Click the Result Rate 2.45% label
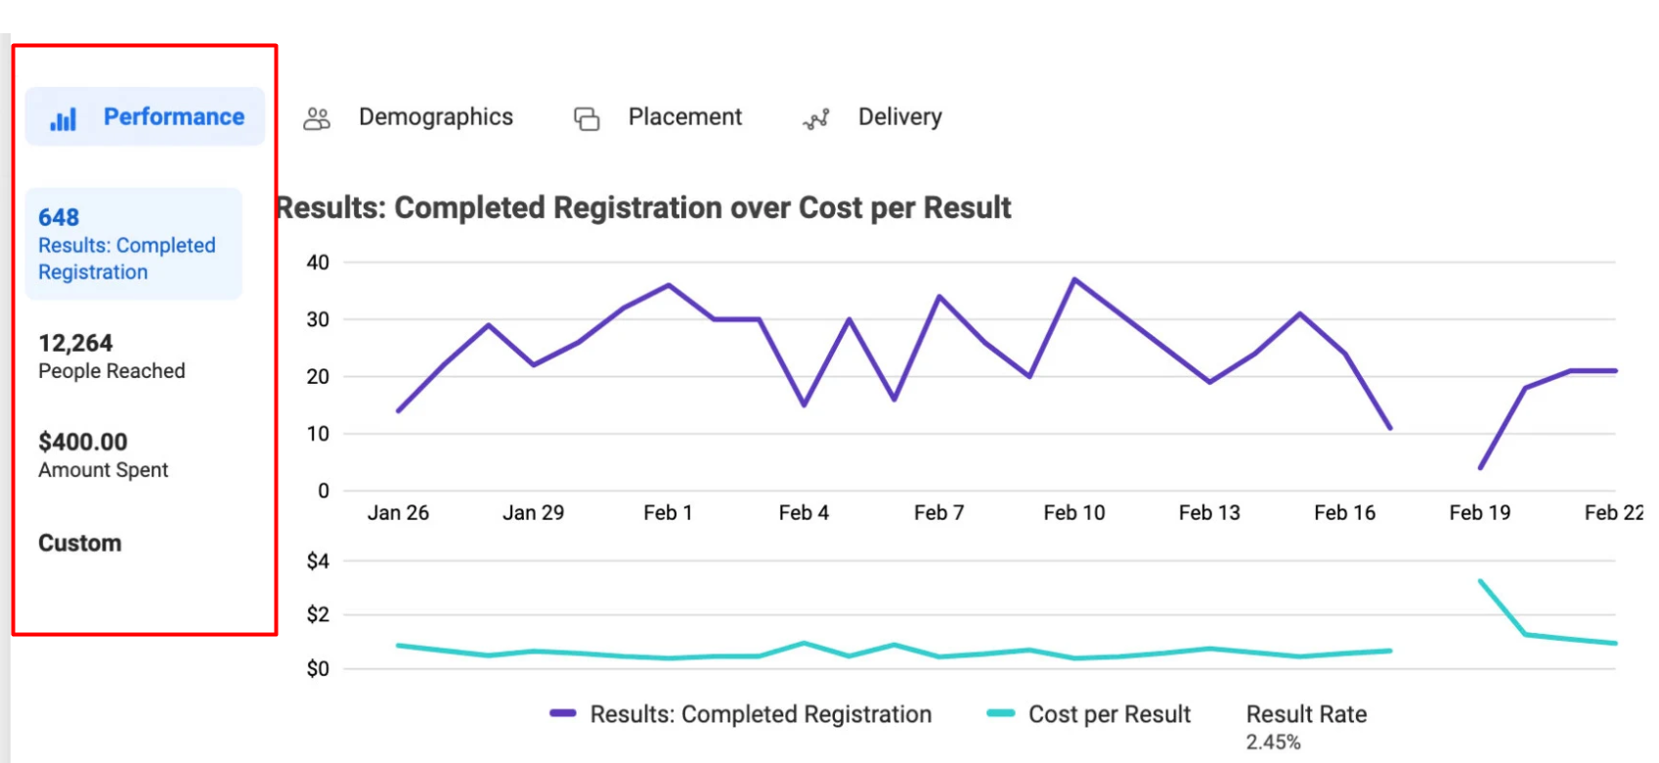1659x763 pixels. click(x=1305, y=727)
